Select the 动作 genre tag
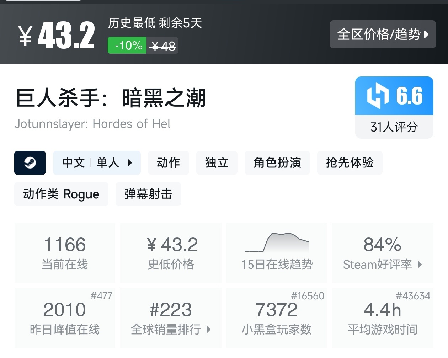The width and height of the screenshot is (448, 358). coord(169,163)
